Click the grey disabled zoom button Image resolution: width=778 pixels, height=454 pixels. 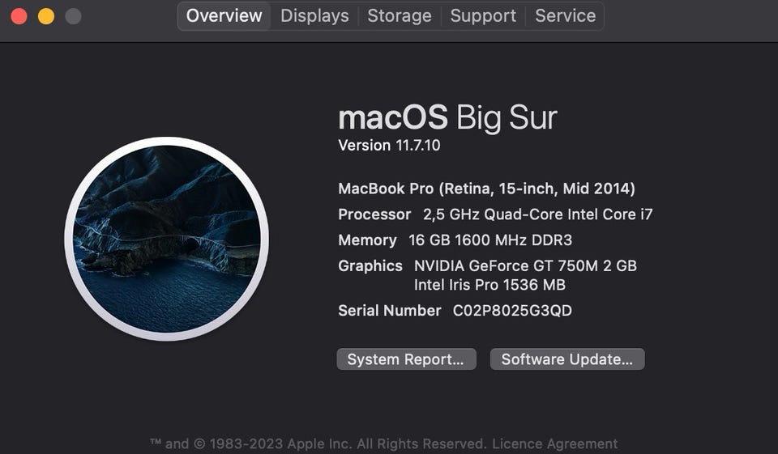pyautogui.click(x=73, y=16)
